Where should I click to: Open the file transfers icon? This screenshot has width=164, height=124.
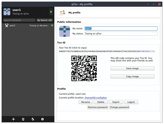[x=33, y=119]
